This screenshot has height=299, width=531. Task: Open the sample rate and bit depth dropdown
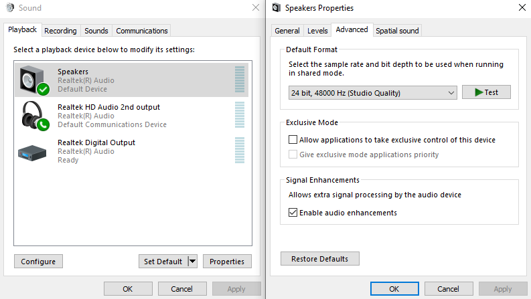click(x=372, y=92)
